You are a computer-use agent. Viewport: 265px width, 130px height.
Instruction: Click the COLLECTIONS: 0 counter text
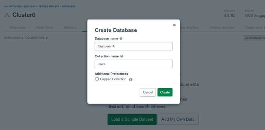pos(36,38)
